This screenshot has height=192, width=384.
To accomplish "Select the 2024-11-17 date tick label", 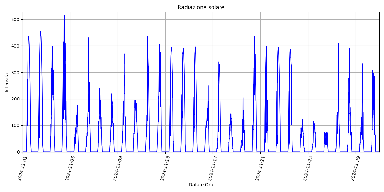I will coord(212,168).
